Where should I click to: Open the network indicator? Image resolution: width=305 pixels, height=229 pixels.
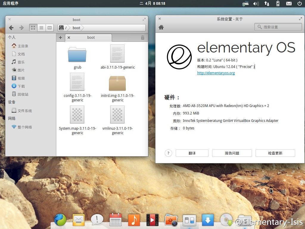click(267, 4)
